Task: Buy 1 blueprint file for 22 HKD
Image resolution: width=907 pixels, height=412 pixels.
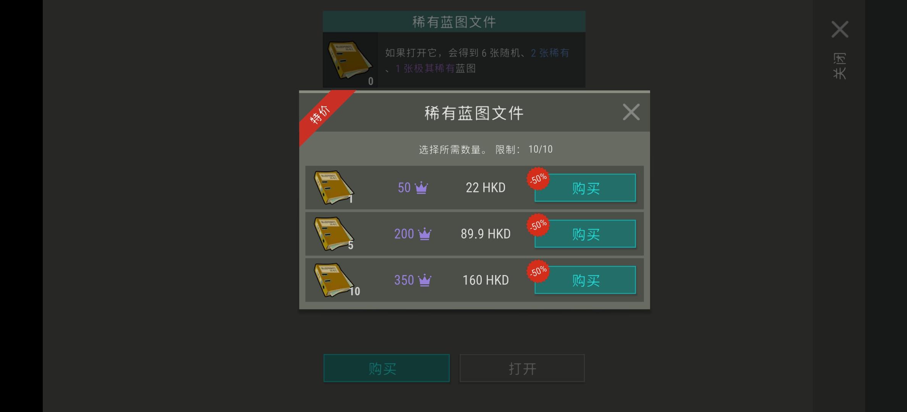Action: [x=585, y=188]
